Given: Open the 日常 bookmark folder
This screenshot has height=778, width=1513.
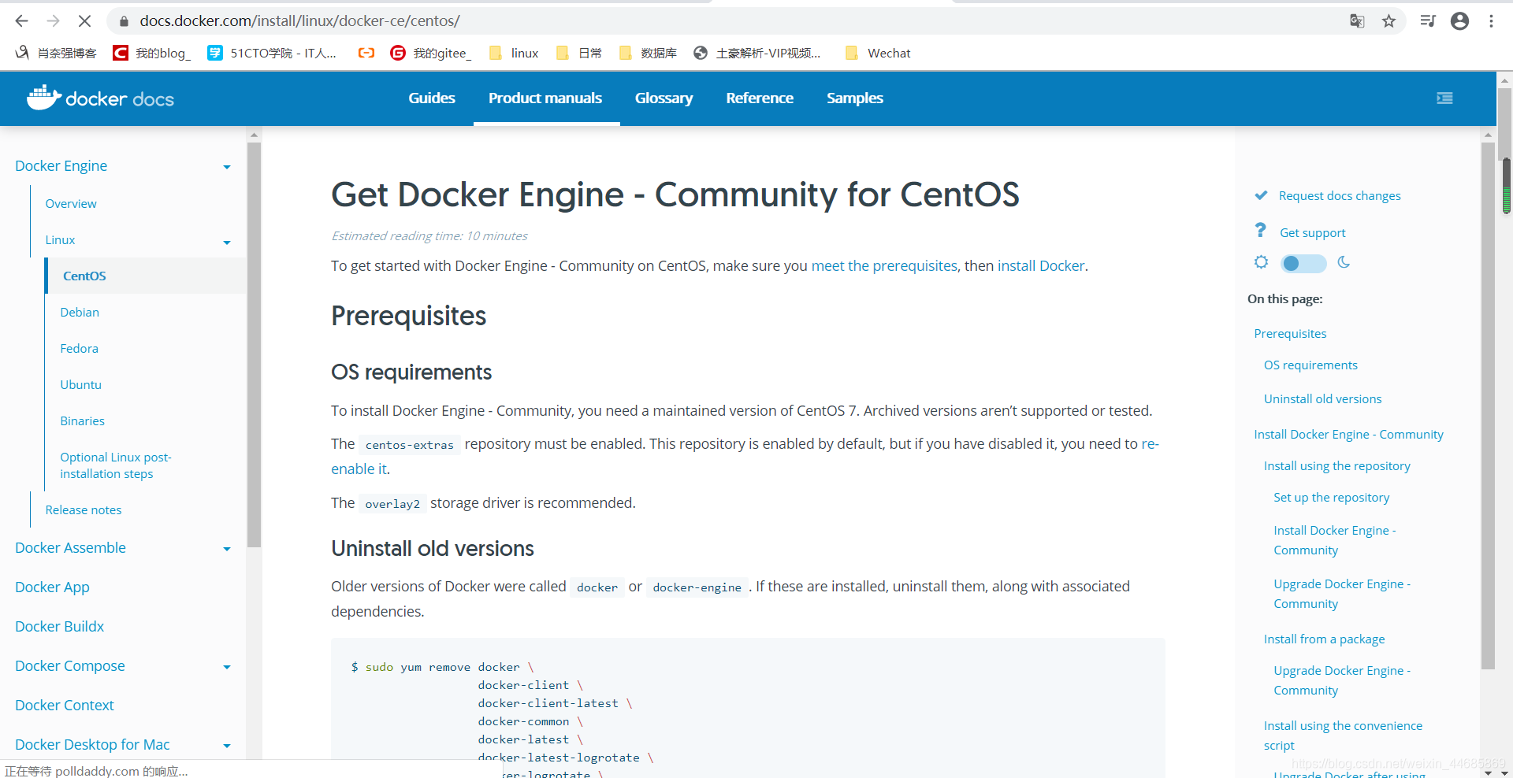Looking at the screenshot, I should pyautogui.click(x=579, y=53).
